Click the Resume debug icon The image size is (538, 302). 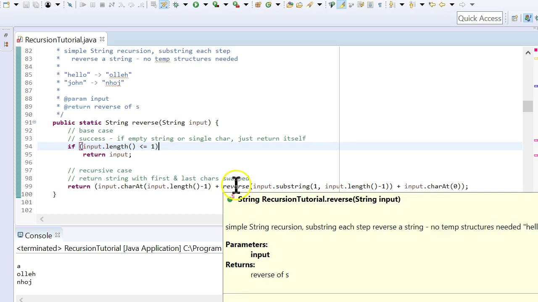pos(83,5)
